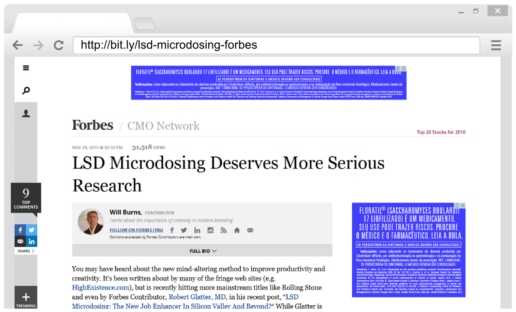Open author's RSS feed icon

(224, 230)
